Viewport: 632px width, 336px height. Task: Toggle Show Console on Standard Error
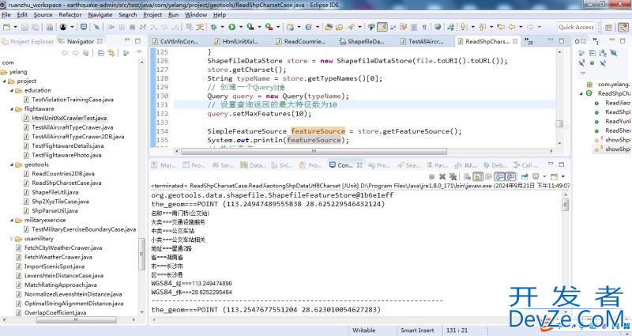click(x=510, y=176)
